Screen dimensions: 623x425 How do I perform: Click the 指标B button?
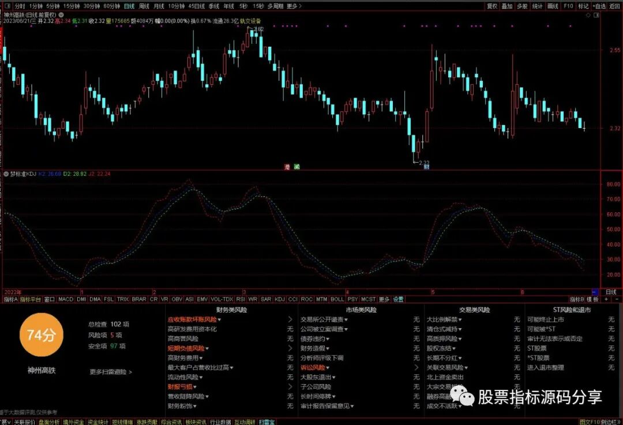pos(577,299)
